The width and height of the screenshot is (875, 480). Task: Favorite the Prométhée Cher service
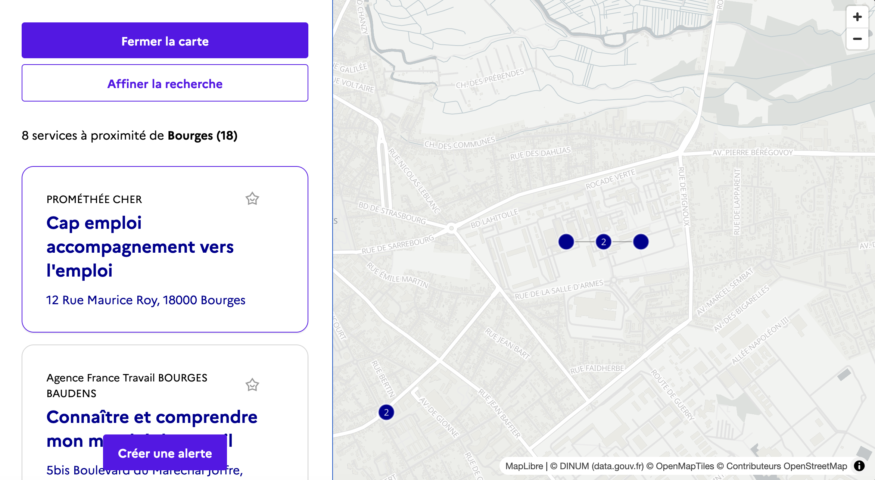pos(252,199)
